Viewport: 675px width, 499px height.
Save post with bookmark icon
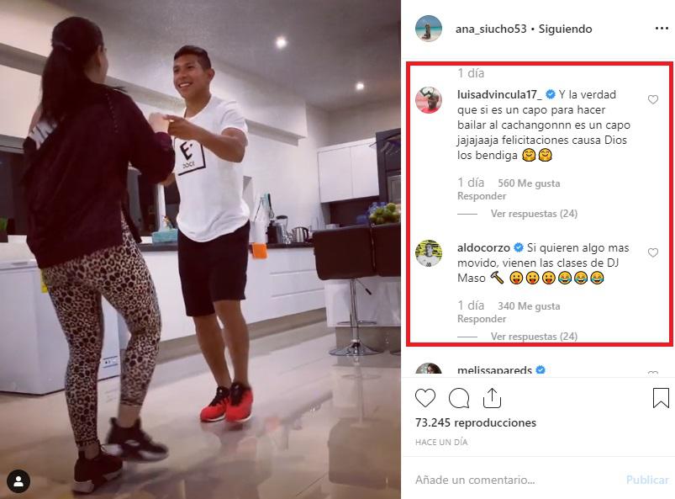[x=661, y=398]
